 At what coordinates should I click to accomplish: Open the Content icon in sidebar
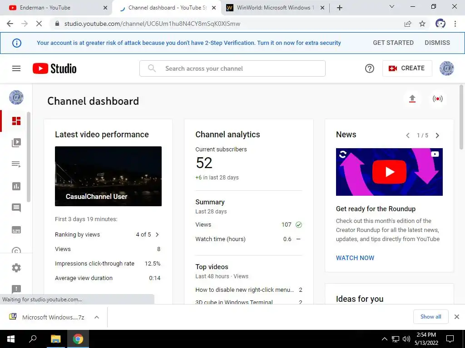click(16, 143)
